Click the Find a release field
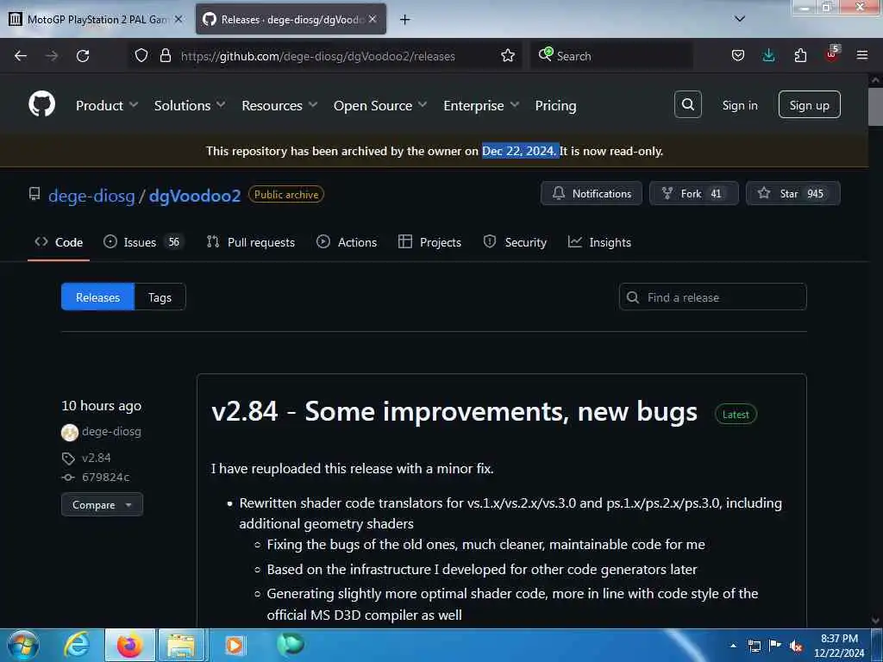Viewport: 883px width, 662px height. [x=712, y=297]
